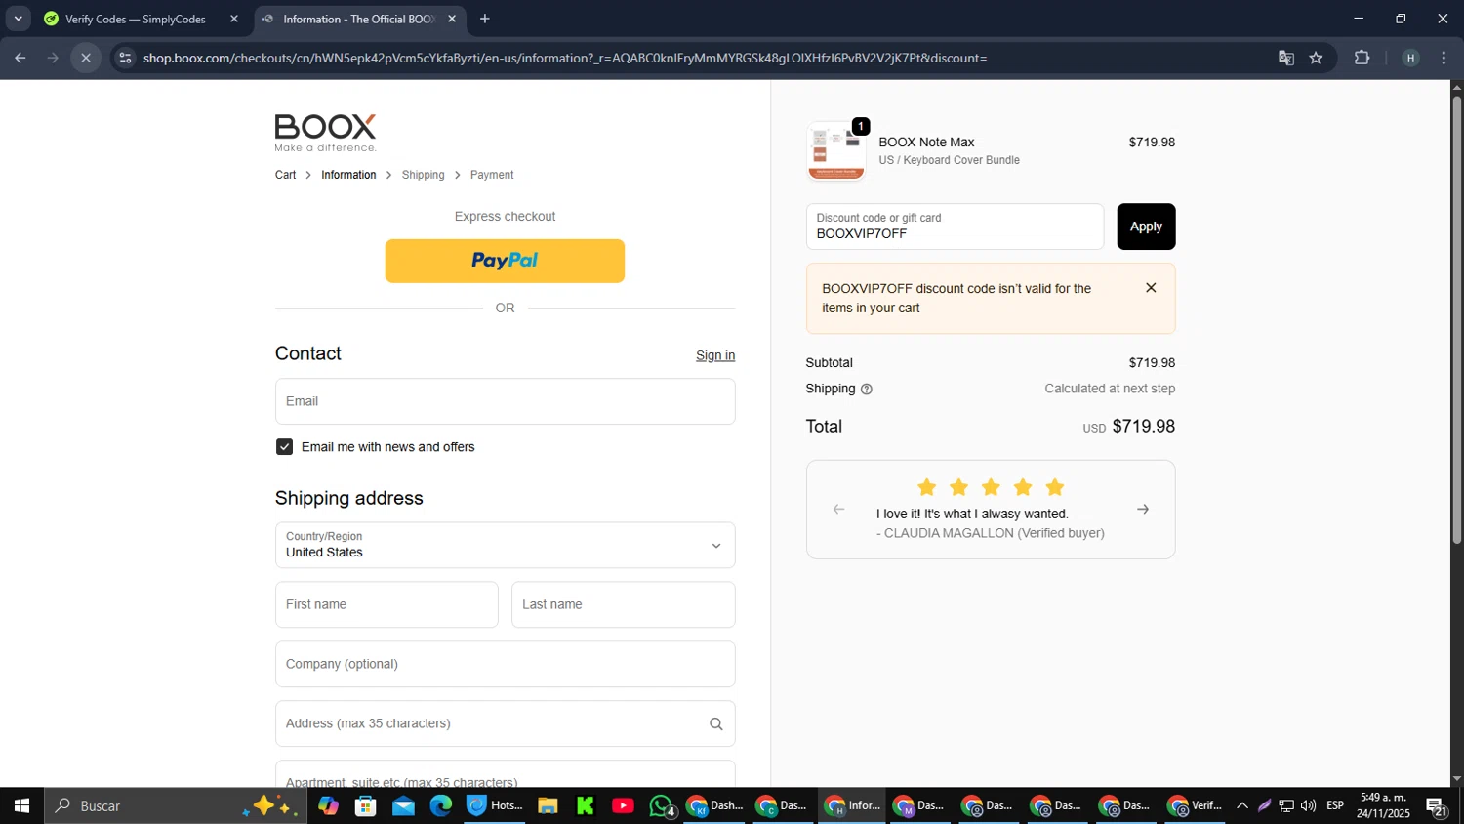Close the Information - The Official BOOX tab

point(452,19)
